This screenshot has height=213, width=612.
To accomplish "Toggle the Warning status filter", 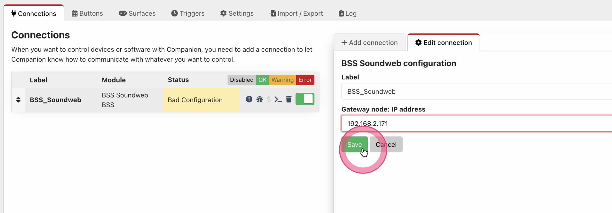I will click(282, 80).
